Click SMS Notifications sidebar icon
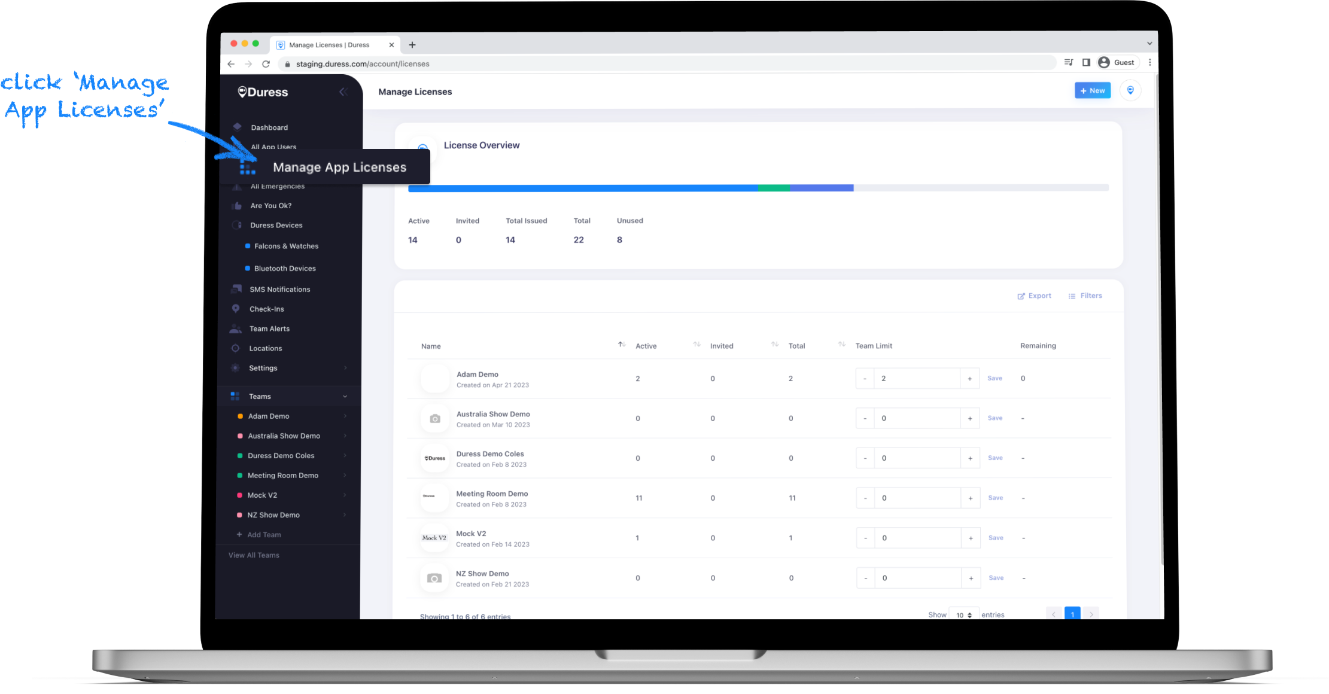Viewport: 1329px width, 694px height. (x=236, y=289)
